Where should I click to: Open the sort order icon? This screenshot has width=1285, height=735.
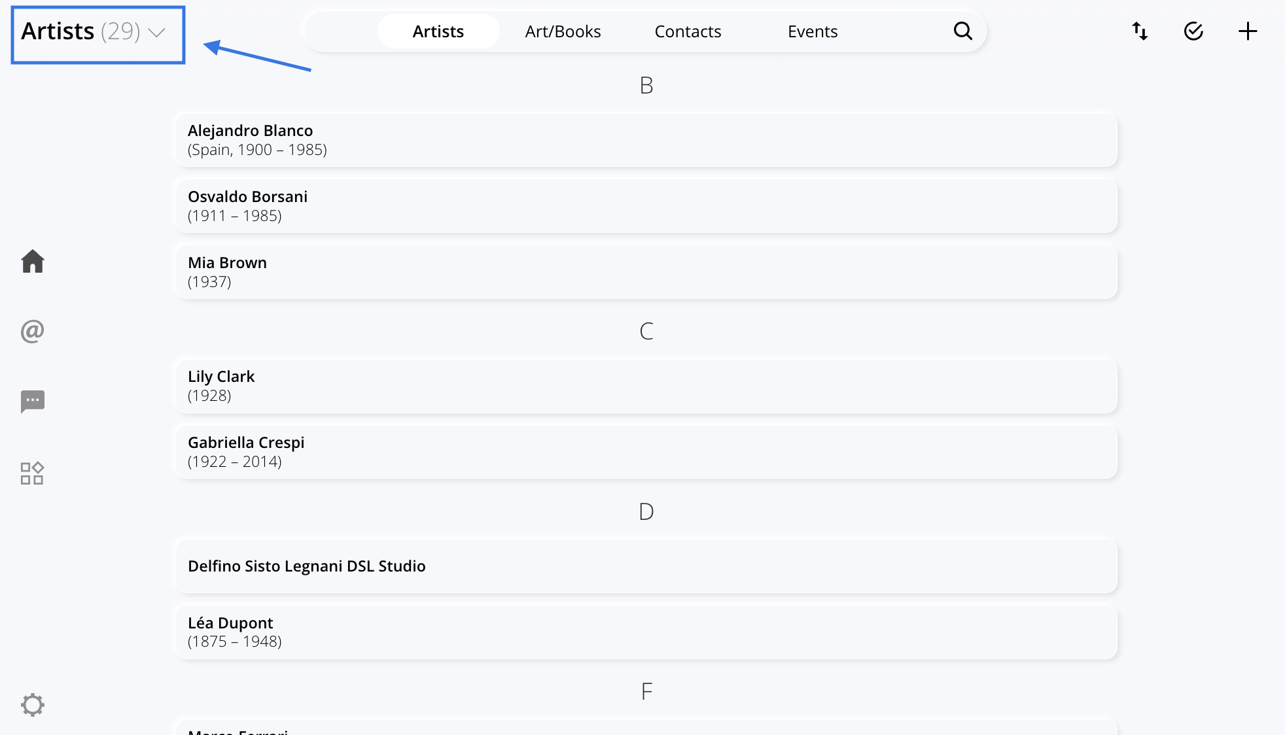pos(1140,30)
